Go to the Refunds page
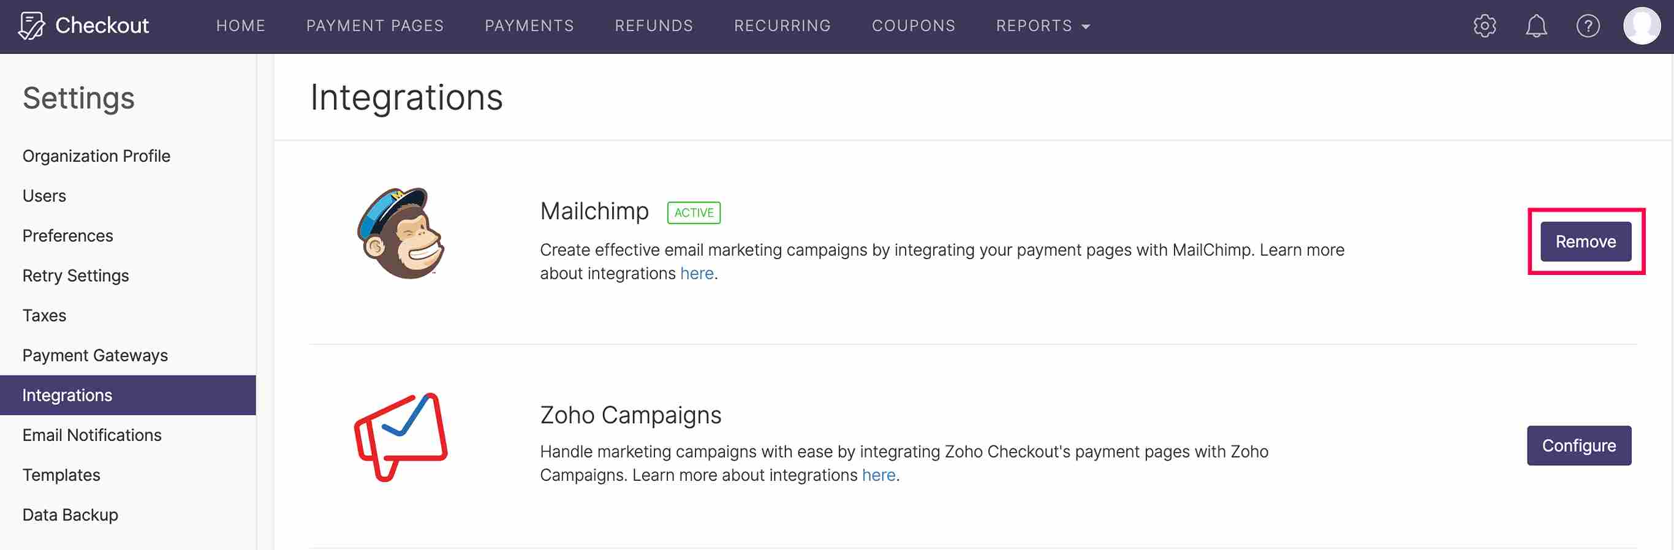1674x550 pixels. tap(654, 25)
